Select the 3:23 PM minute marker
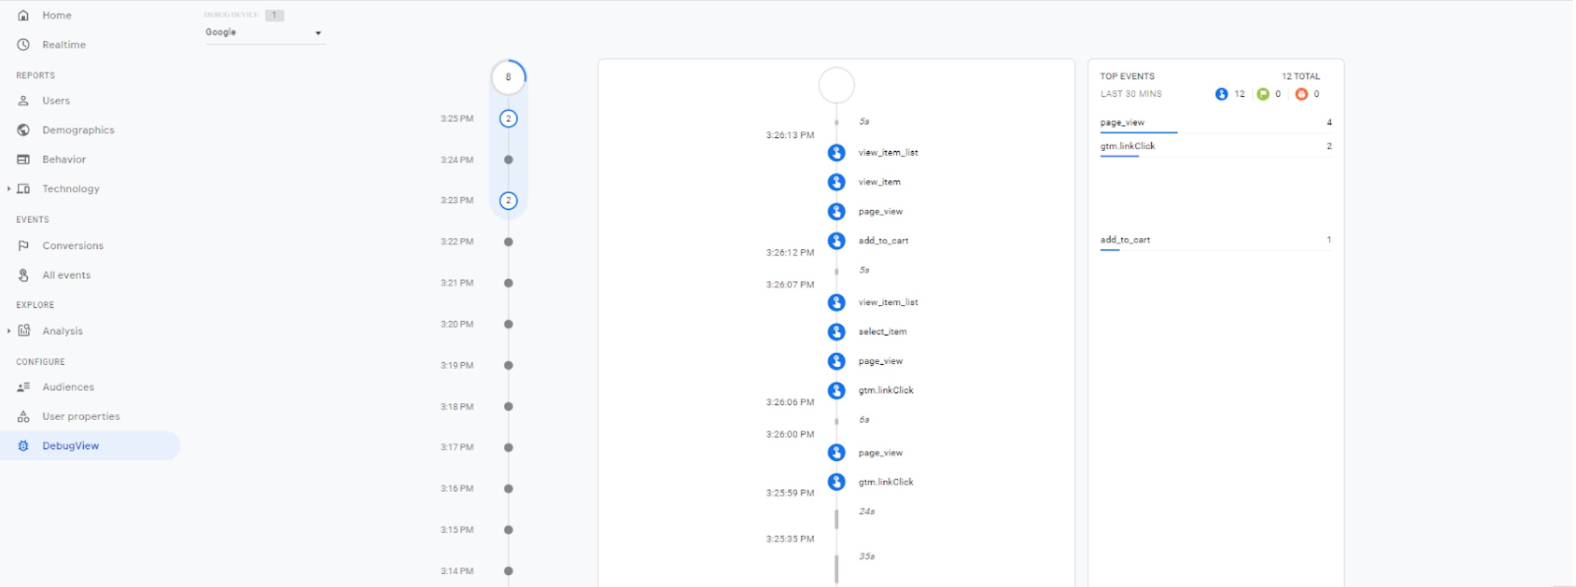This screenshot has height=587, width=1576. (508, 200)
